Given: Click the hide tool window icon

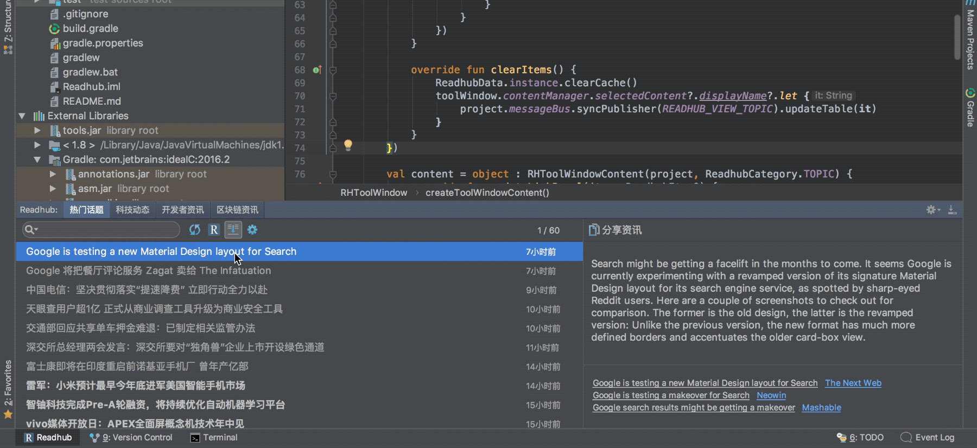Looking at the screenshot, I should click(952, 210).
